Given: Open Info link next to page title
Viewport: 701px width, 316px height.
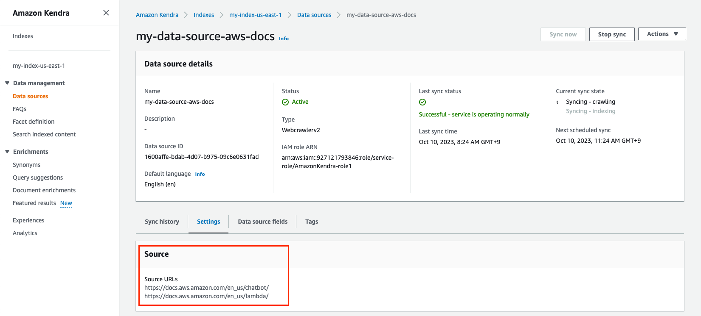Looking at the screenshot, I should pos(284,39).
